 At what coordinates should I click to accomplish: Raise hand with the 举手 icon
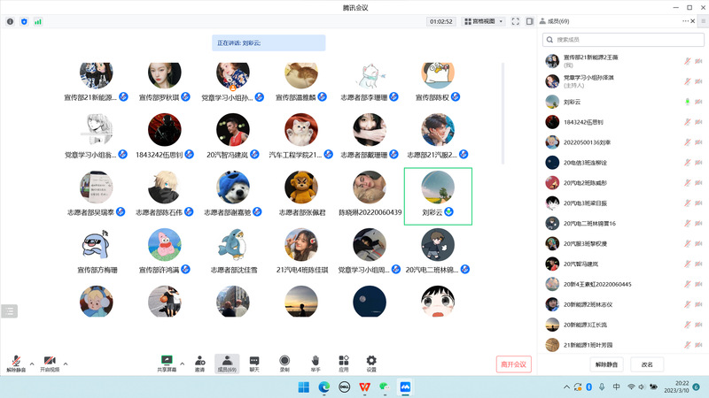pyautogui.click(x=315, y=361)
